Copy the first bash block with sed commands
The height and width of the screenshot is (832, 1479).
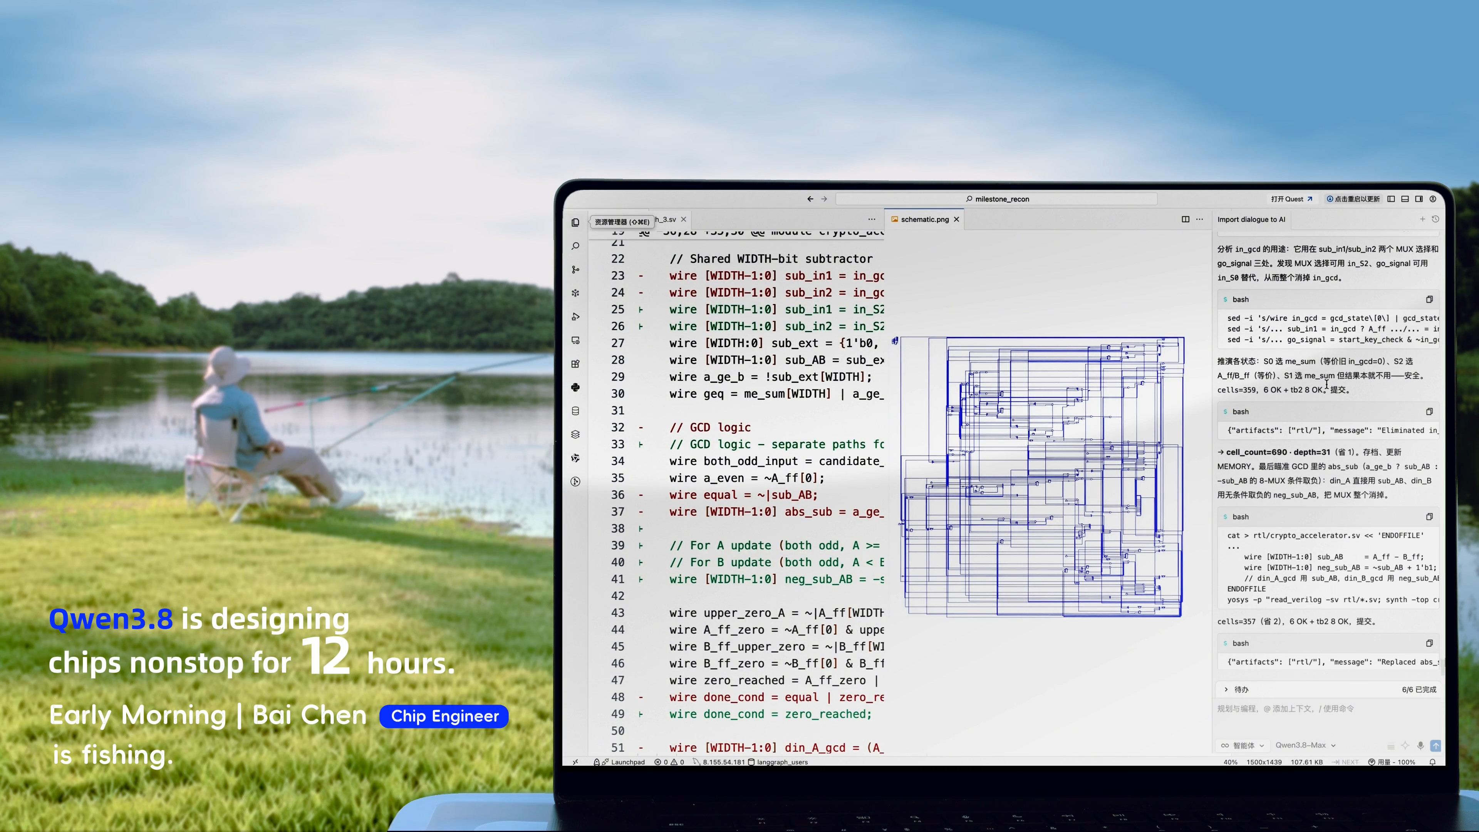(1429, 299)
